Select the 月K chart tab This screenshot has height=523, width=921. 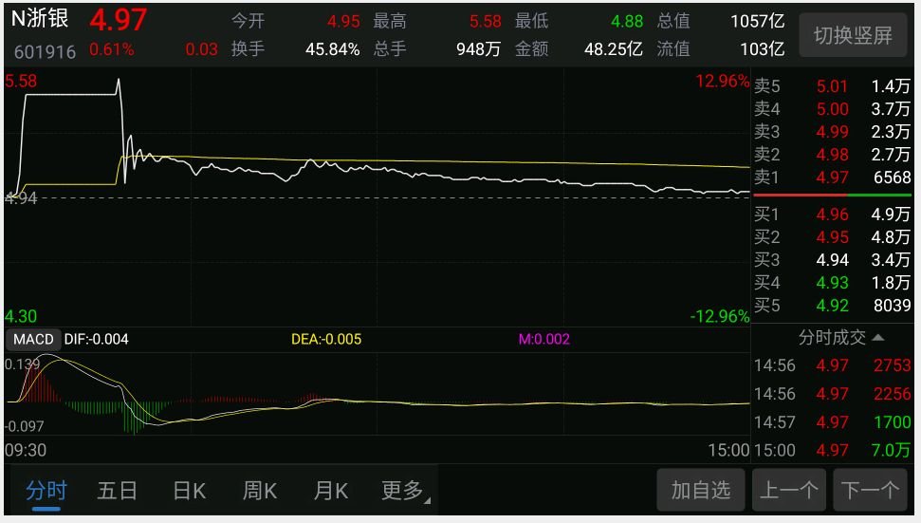coord(331,490)
